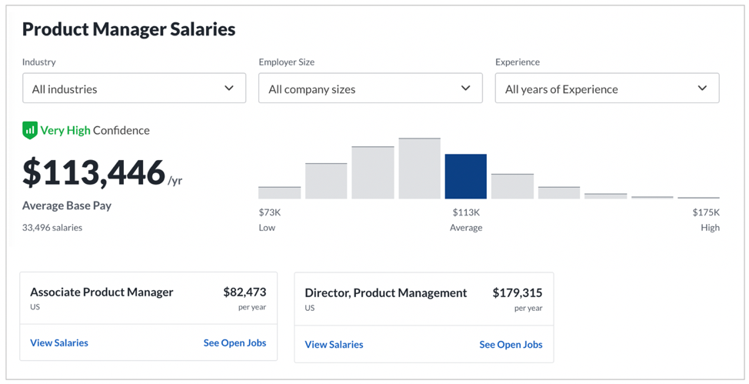View Salaries for Associate Product Manager

click(59, 343)
